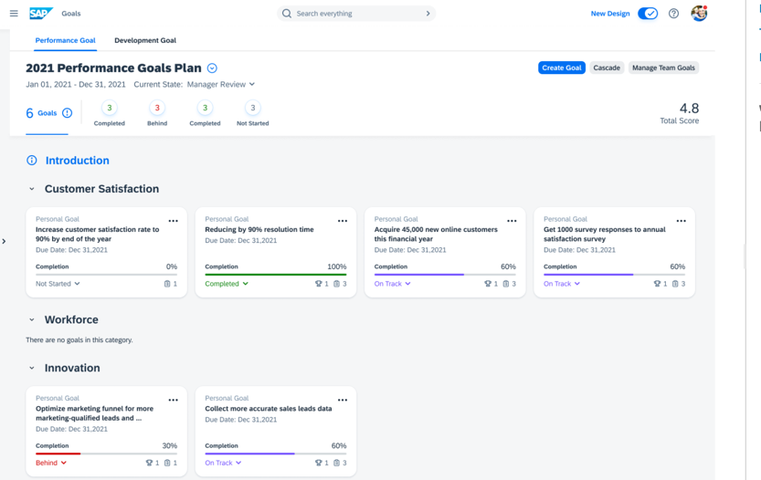761x480 pixels.
Task: Open the Not Started status dropdown
Action: click(x=58, y=284)
